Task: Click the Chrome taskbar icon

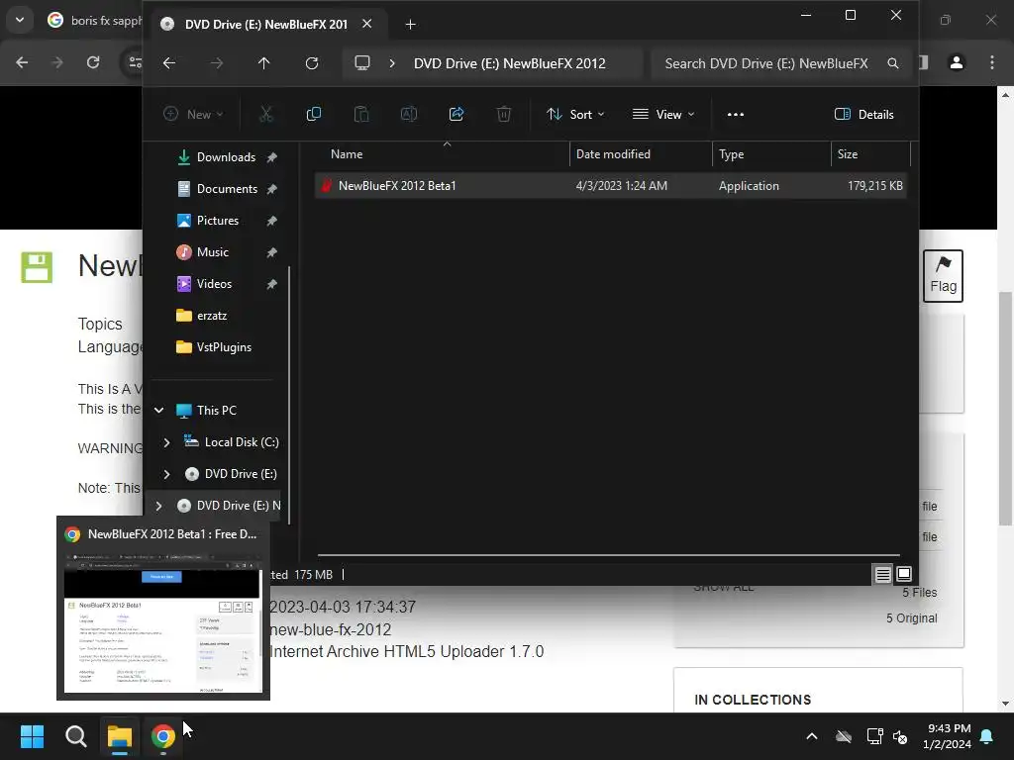Action: (163, 736)
